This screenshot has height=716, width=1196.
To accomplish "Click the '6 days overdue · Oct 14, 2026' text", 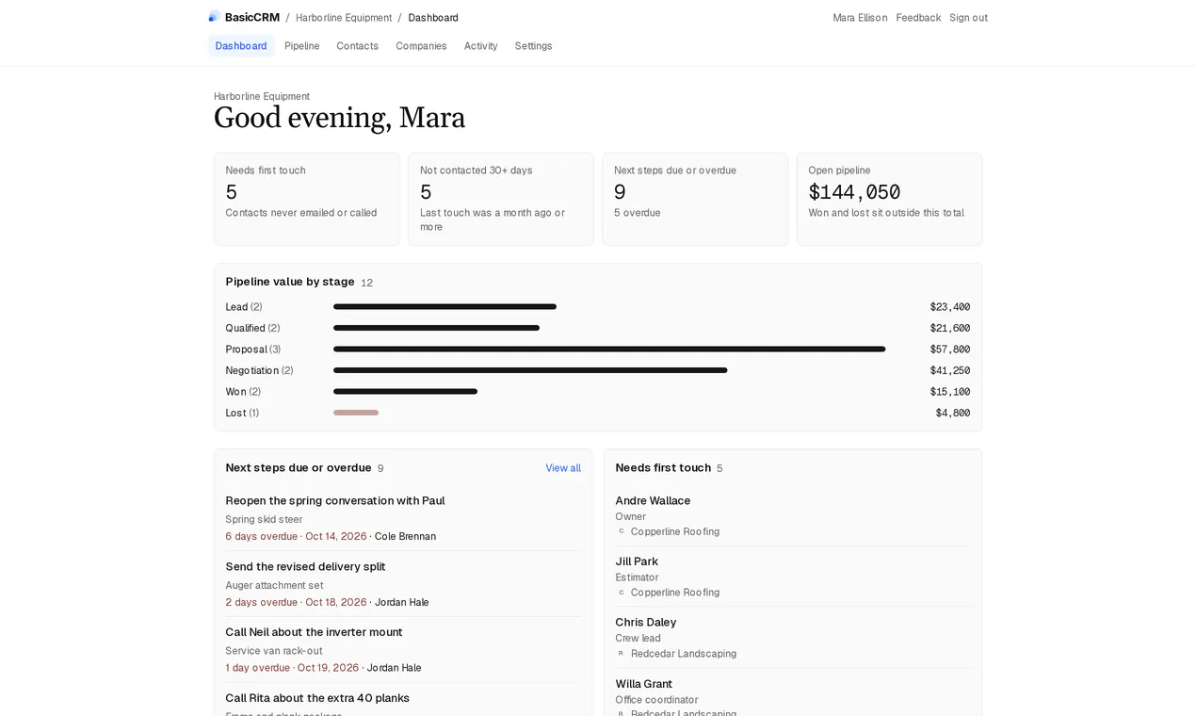I will coord(296,537).
